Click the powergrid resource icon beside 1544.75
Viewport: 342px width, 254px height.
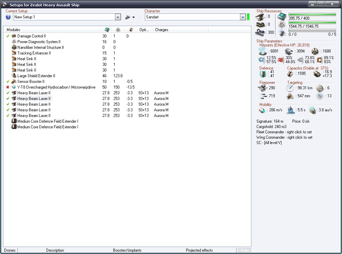[x=282, y=25]
